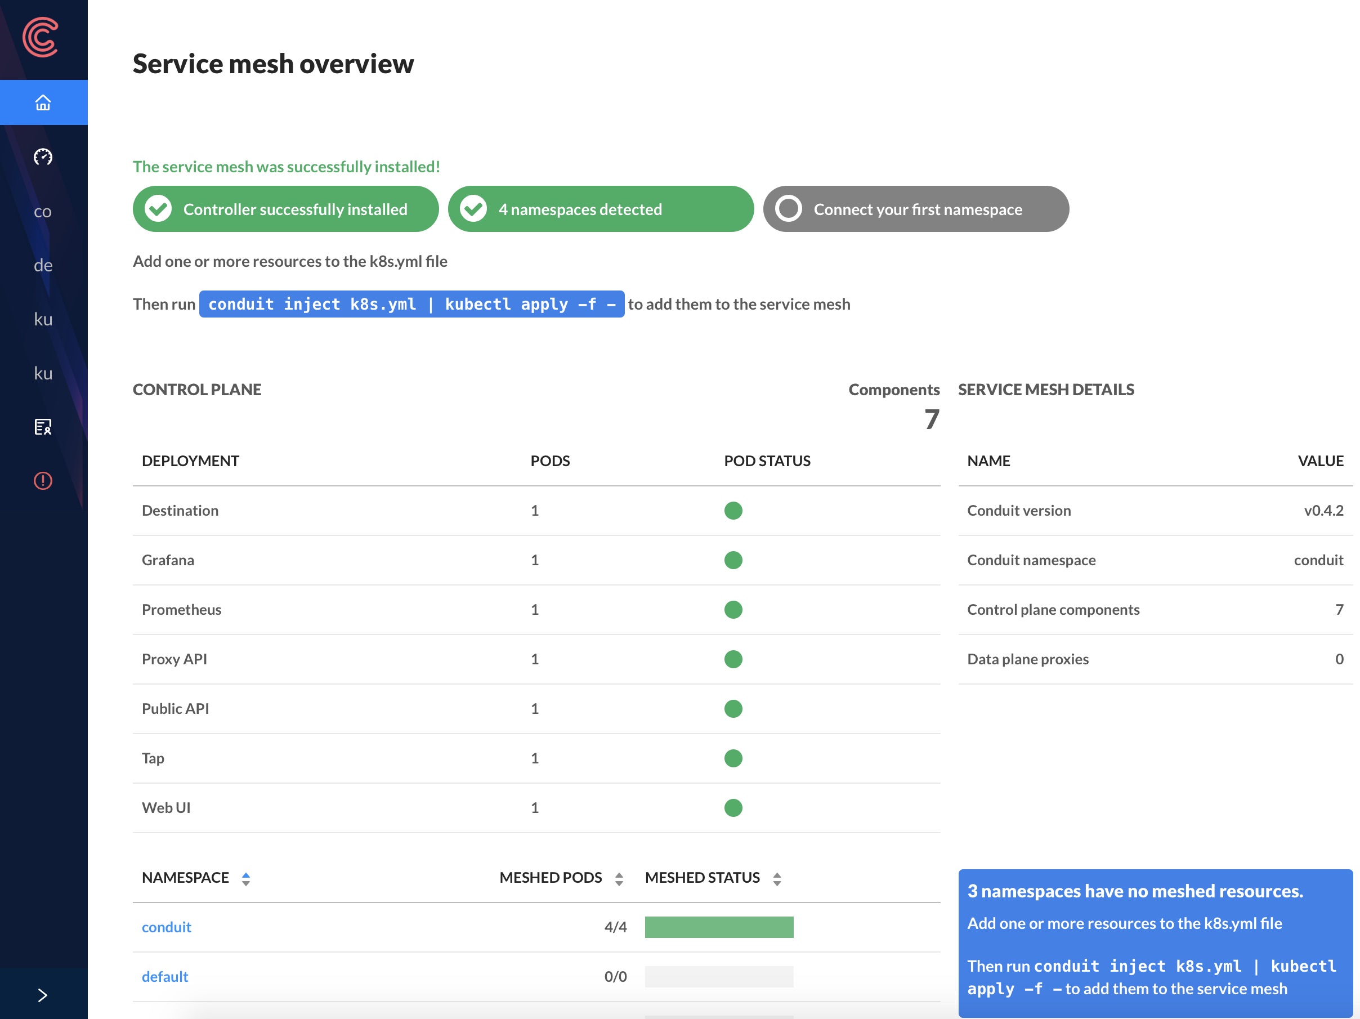
Task: Select the first 'ku' sidebar item
Action: pyautogui.click(x=43, y=319)
